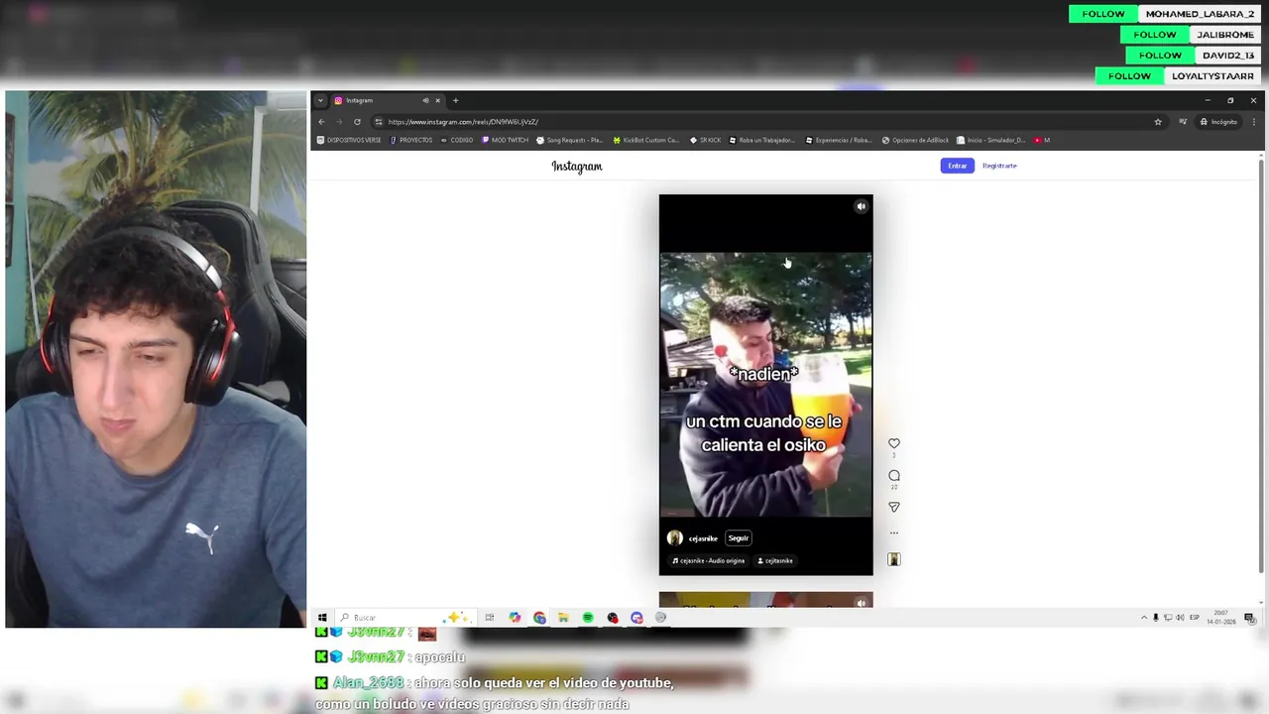Image resolution: width=1269 pixels, height=714 pixels.
Task: Open the media control icon in Chrome toolbar
Action: [1183, 122]
